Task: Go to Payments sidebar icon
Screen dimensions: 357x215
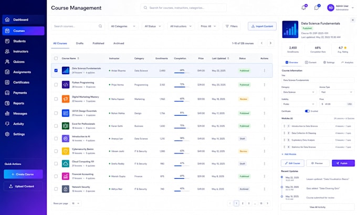Action: coord(7,93)
